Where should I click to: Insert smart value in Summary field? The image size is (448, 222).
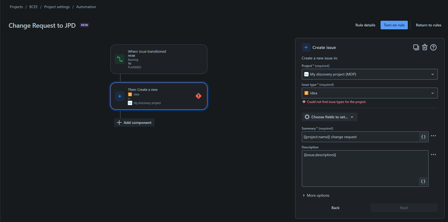tap(423, 137)
